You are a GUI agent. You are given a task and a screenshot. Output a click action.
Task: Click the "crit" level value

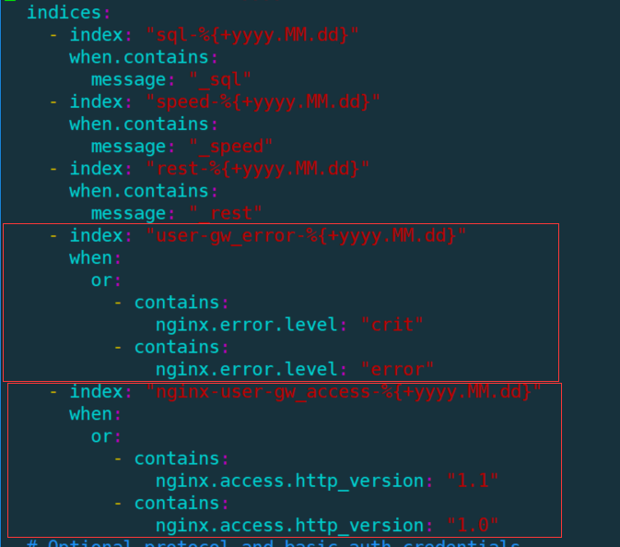392,325
